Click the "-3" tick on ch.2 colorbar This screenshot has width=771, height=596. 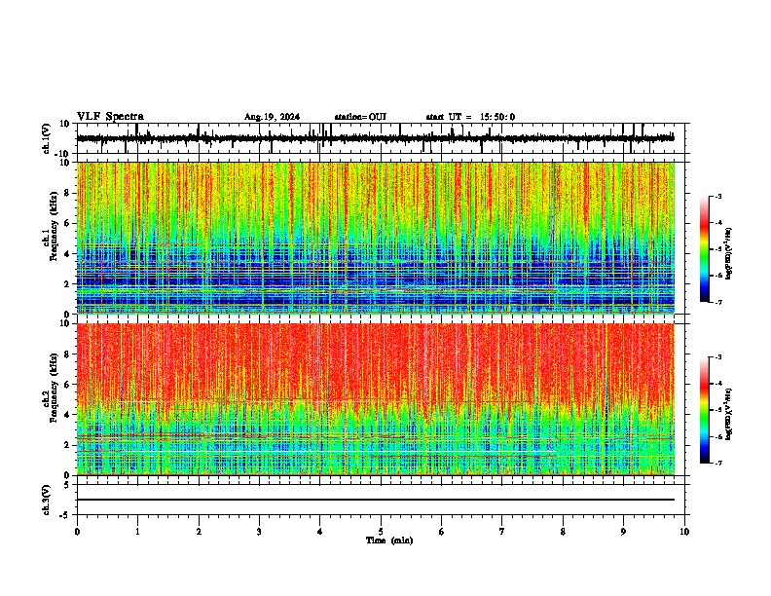(x=718, y=357)
